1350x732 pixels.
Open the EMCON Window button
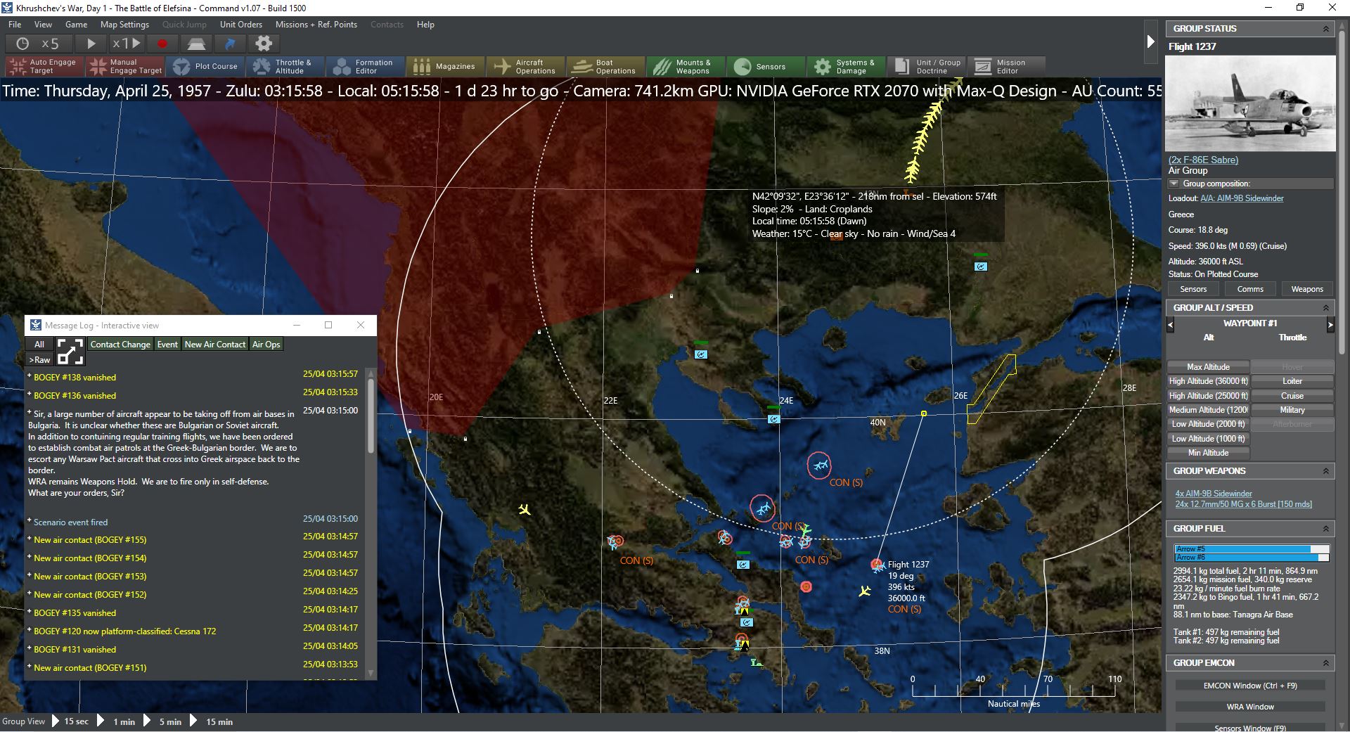click(1249, 686)
